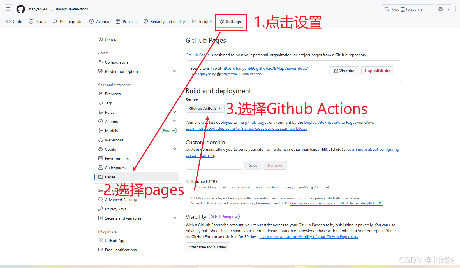Click Start free for 30 days button

[x=208, y=247]
